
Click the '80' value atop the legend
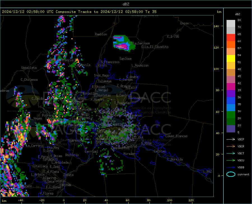click(x=239, y=20)
